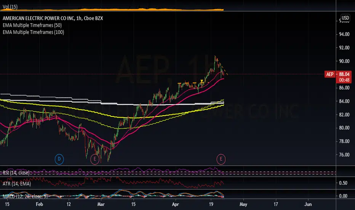Open the USD currency selector
The width and height of the screenshot is (355, 210).
[x=345, y=18]
